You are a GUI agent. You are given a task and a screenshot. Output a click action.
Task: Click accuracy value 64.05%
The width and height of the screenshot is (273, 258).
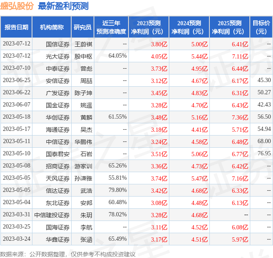pyautogui.click(x=118, y=56)
